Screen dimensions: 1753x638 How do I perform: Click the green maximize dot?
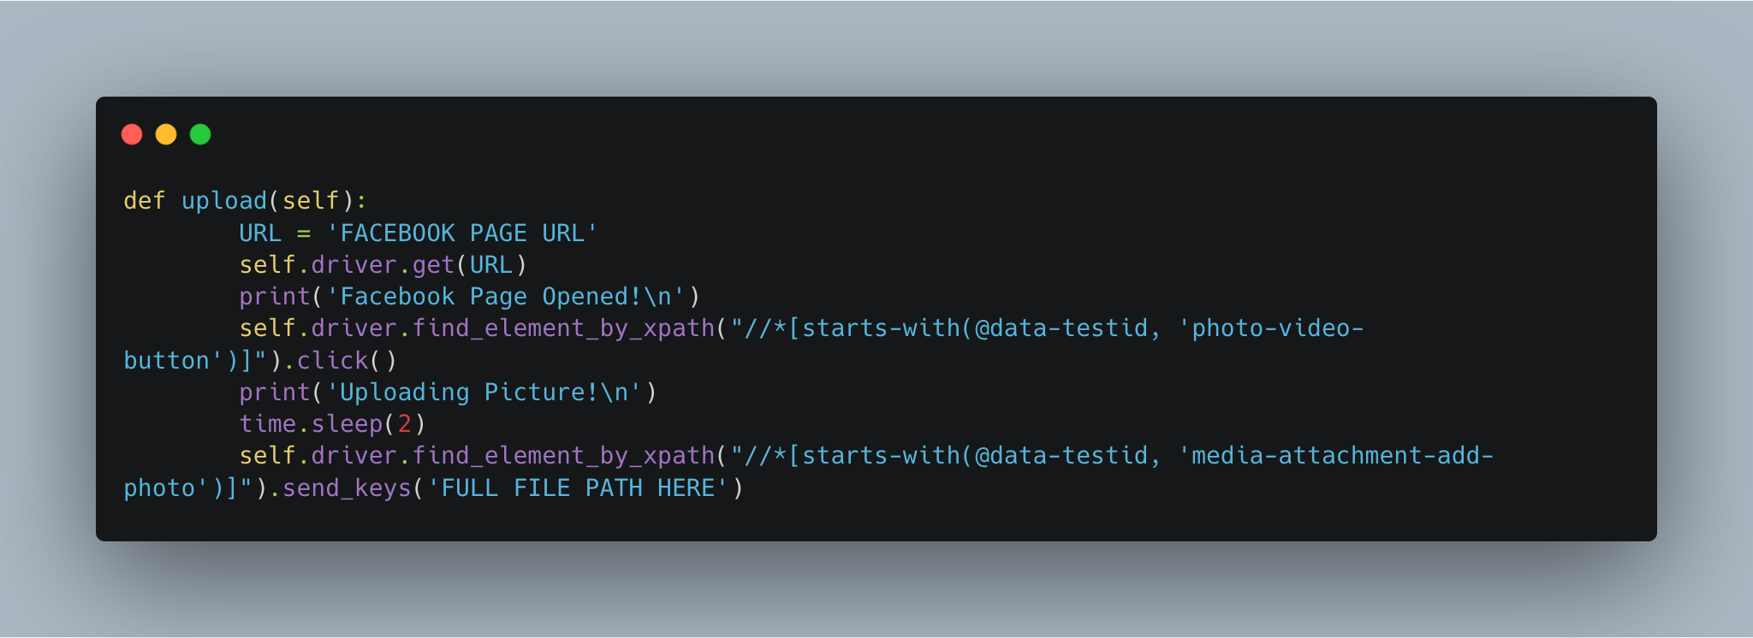200,134
